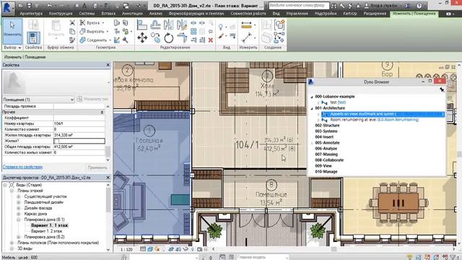Switch to the Управление ribbon tab
462x260 pixels.
point(297,14)
